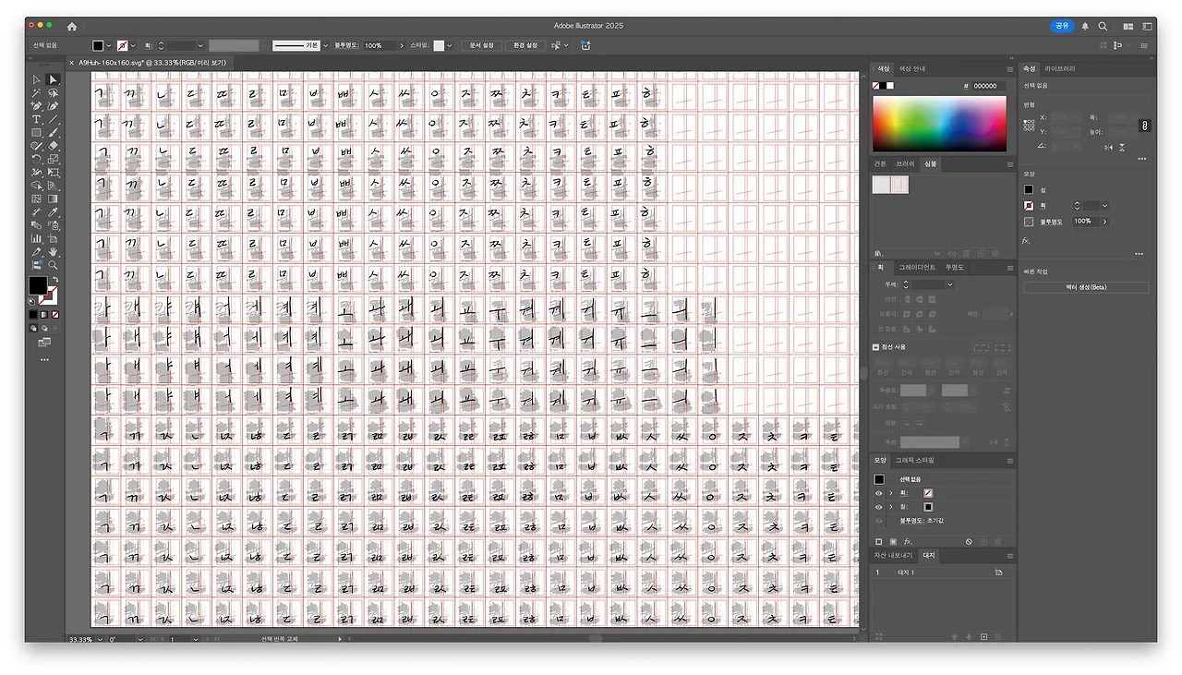Switch to the 색상 안내 tab
This screenshot has width=1182, height=675.
pyautogui.click(x=912, y=68)
